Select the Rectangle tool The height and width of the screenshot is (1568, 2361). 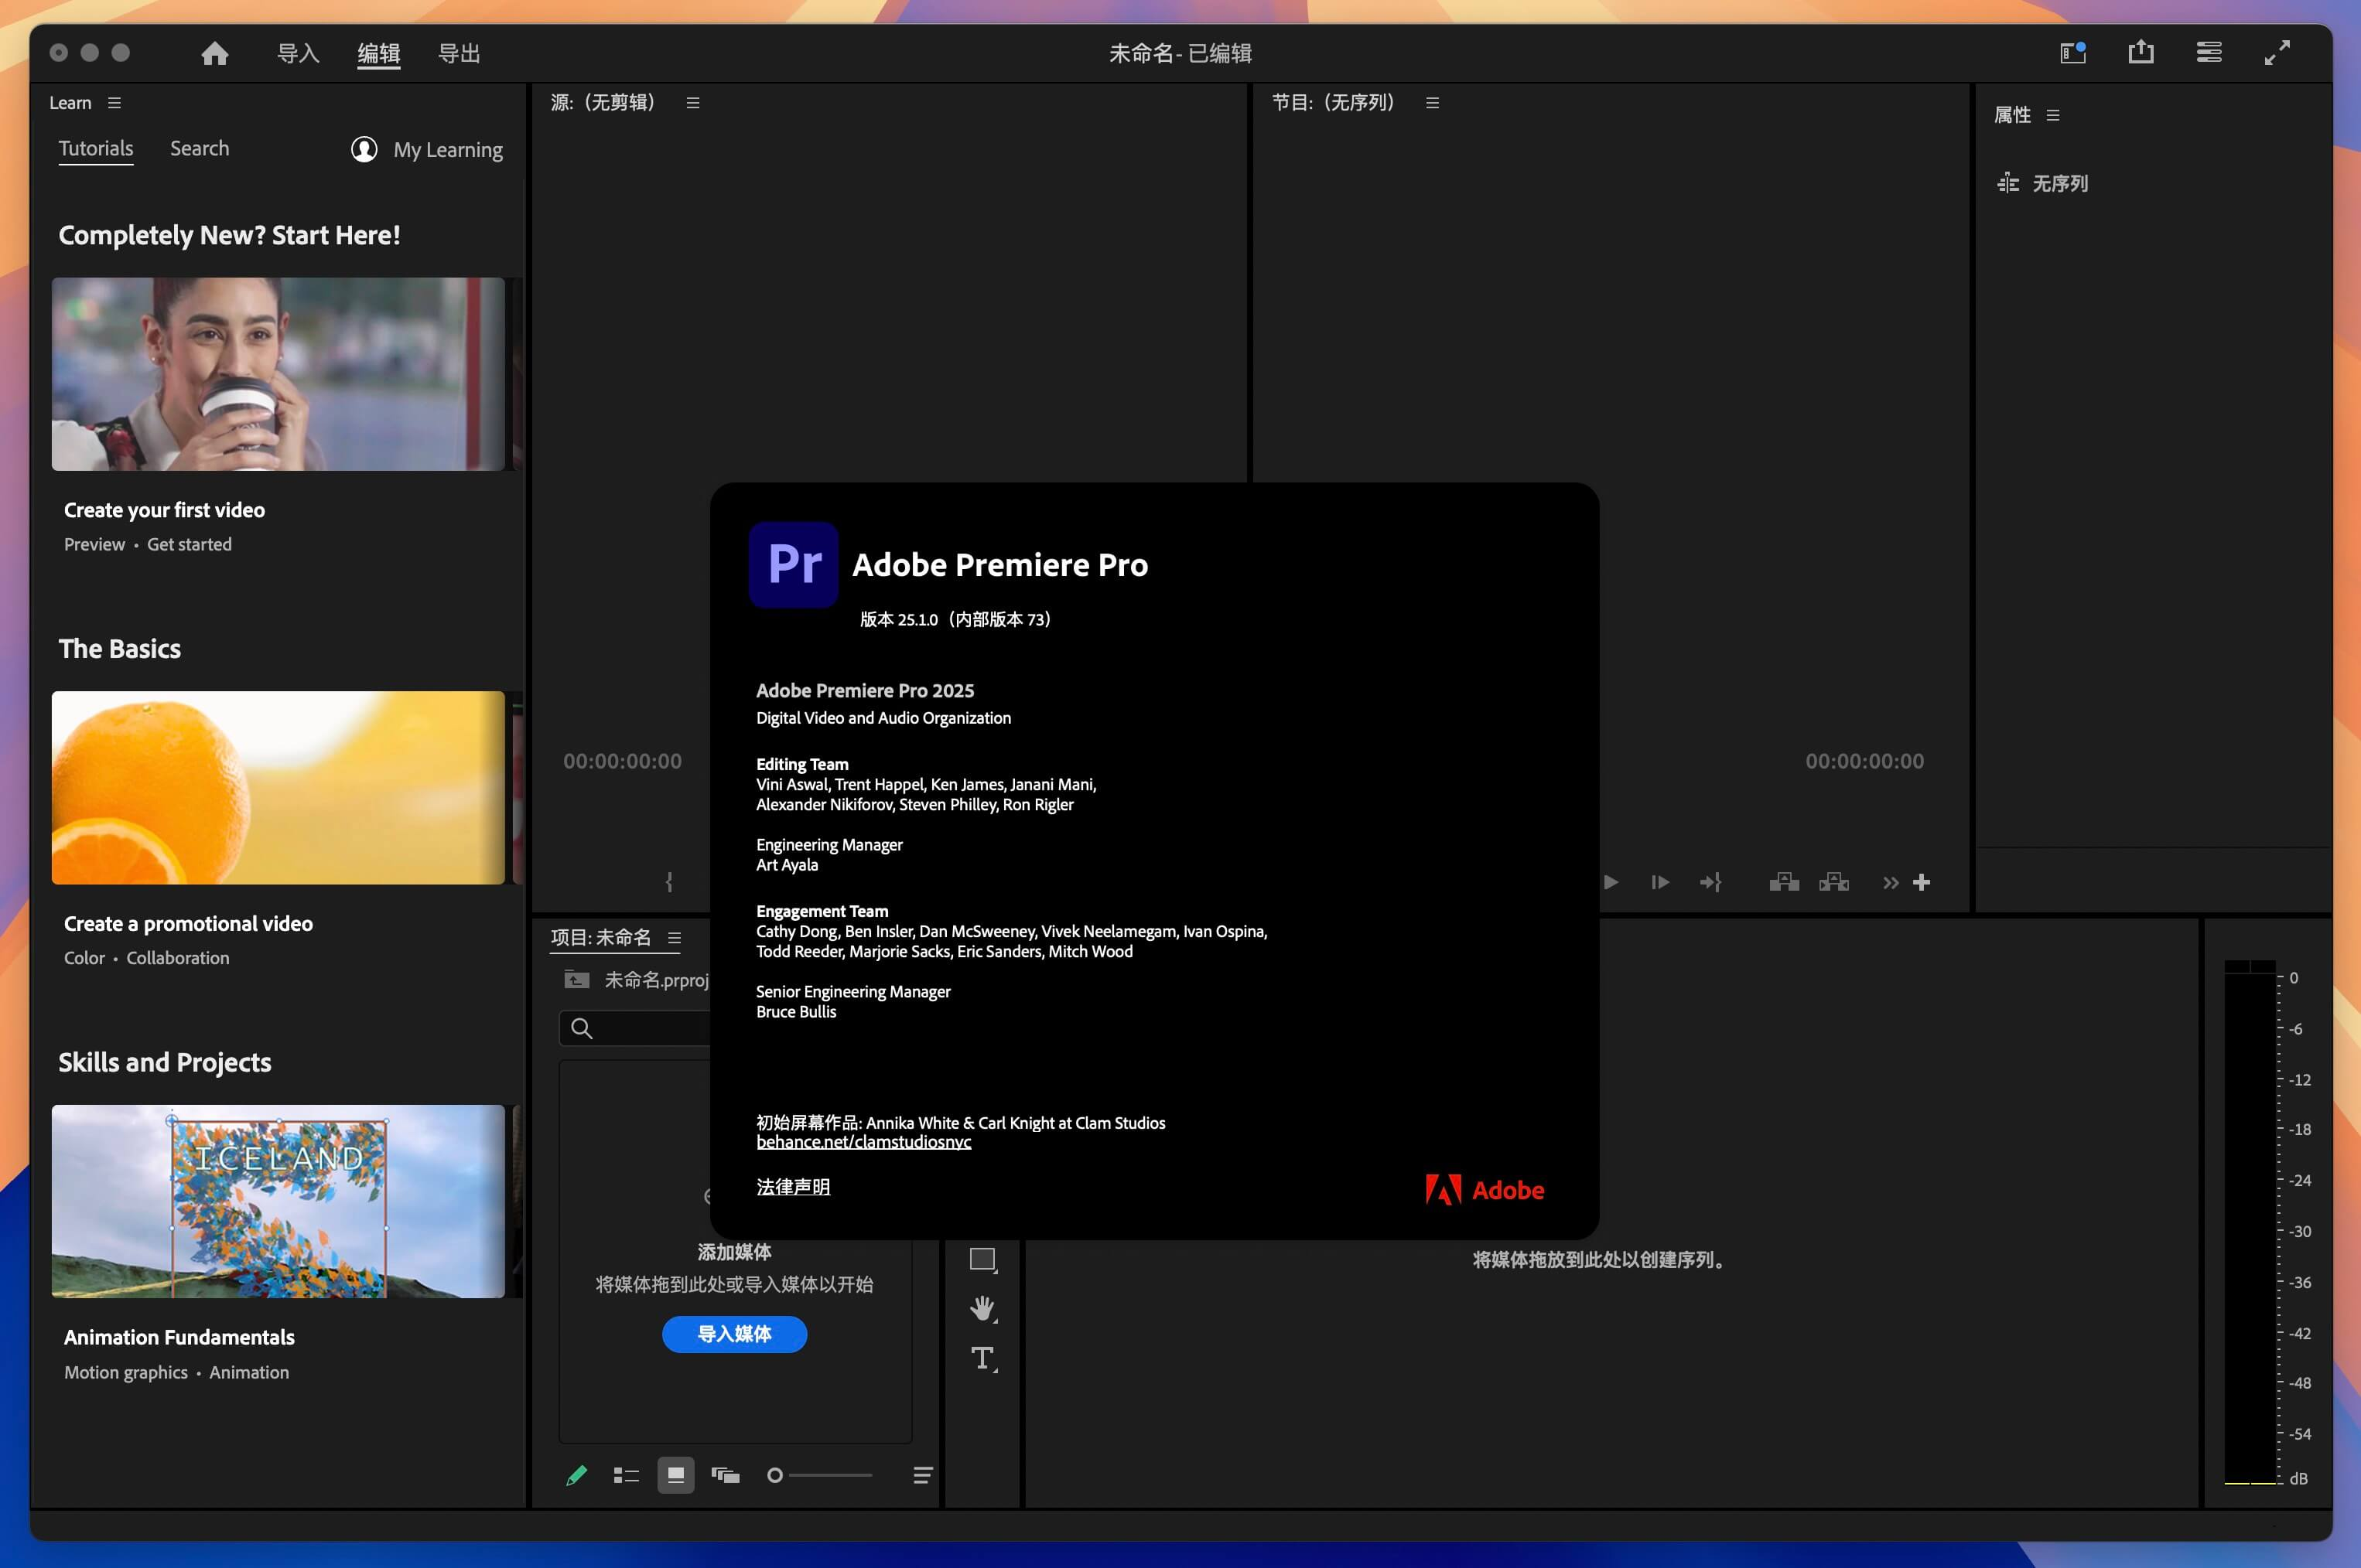pyautogui.click(x=982, y=1259)
